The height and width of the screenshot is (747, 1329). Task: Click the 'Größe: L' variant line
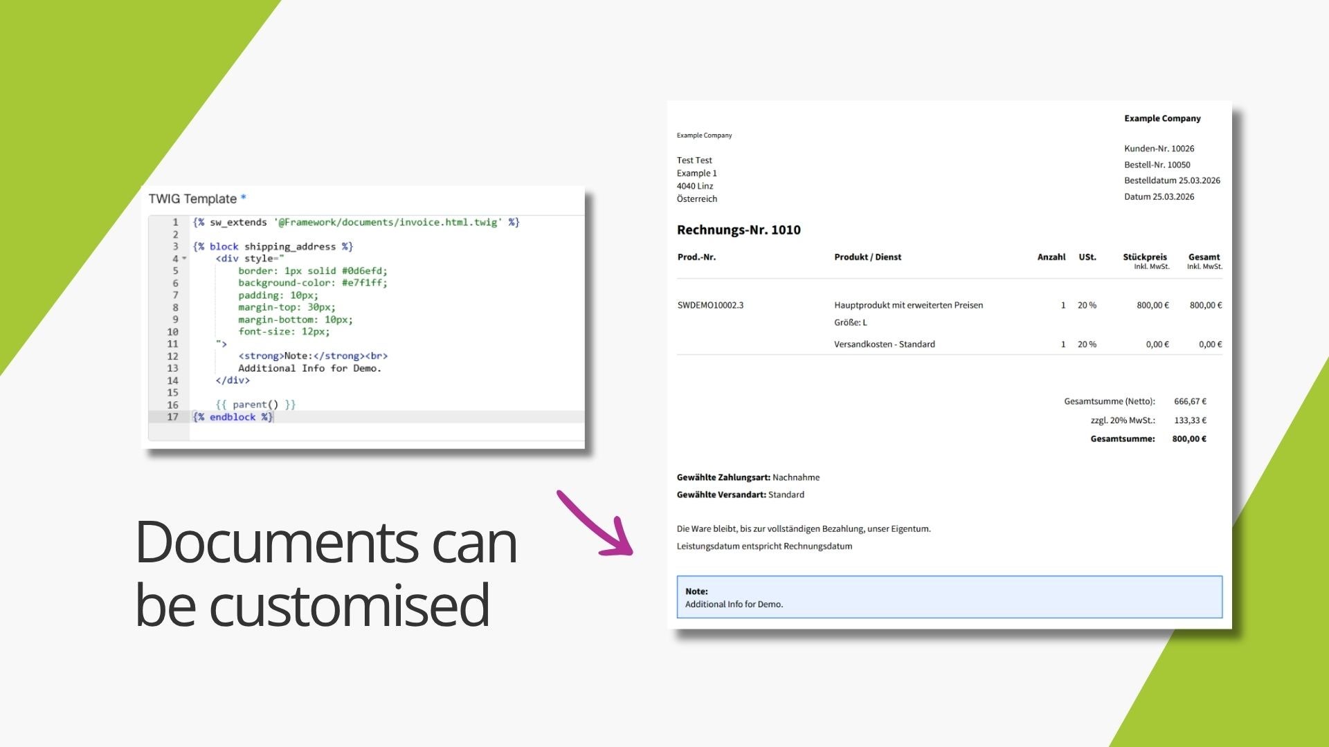click(x=851, y=322)
